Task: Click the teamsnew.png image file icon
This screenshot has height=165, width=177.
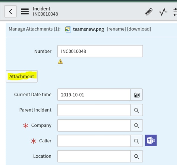Action: 68,29
